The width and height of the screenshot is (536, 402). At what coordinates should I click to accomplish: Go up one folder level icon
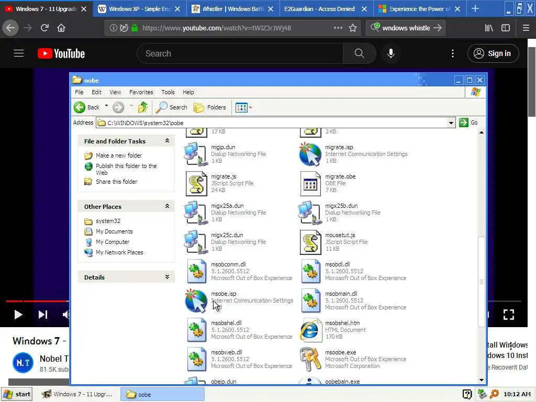tap(143, 107)
